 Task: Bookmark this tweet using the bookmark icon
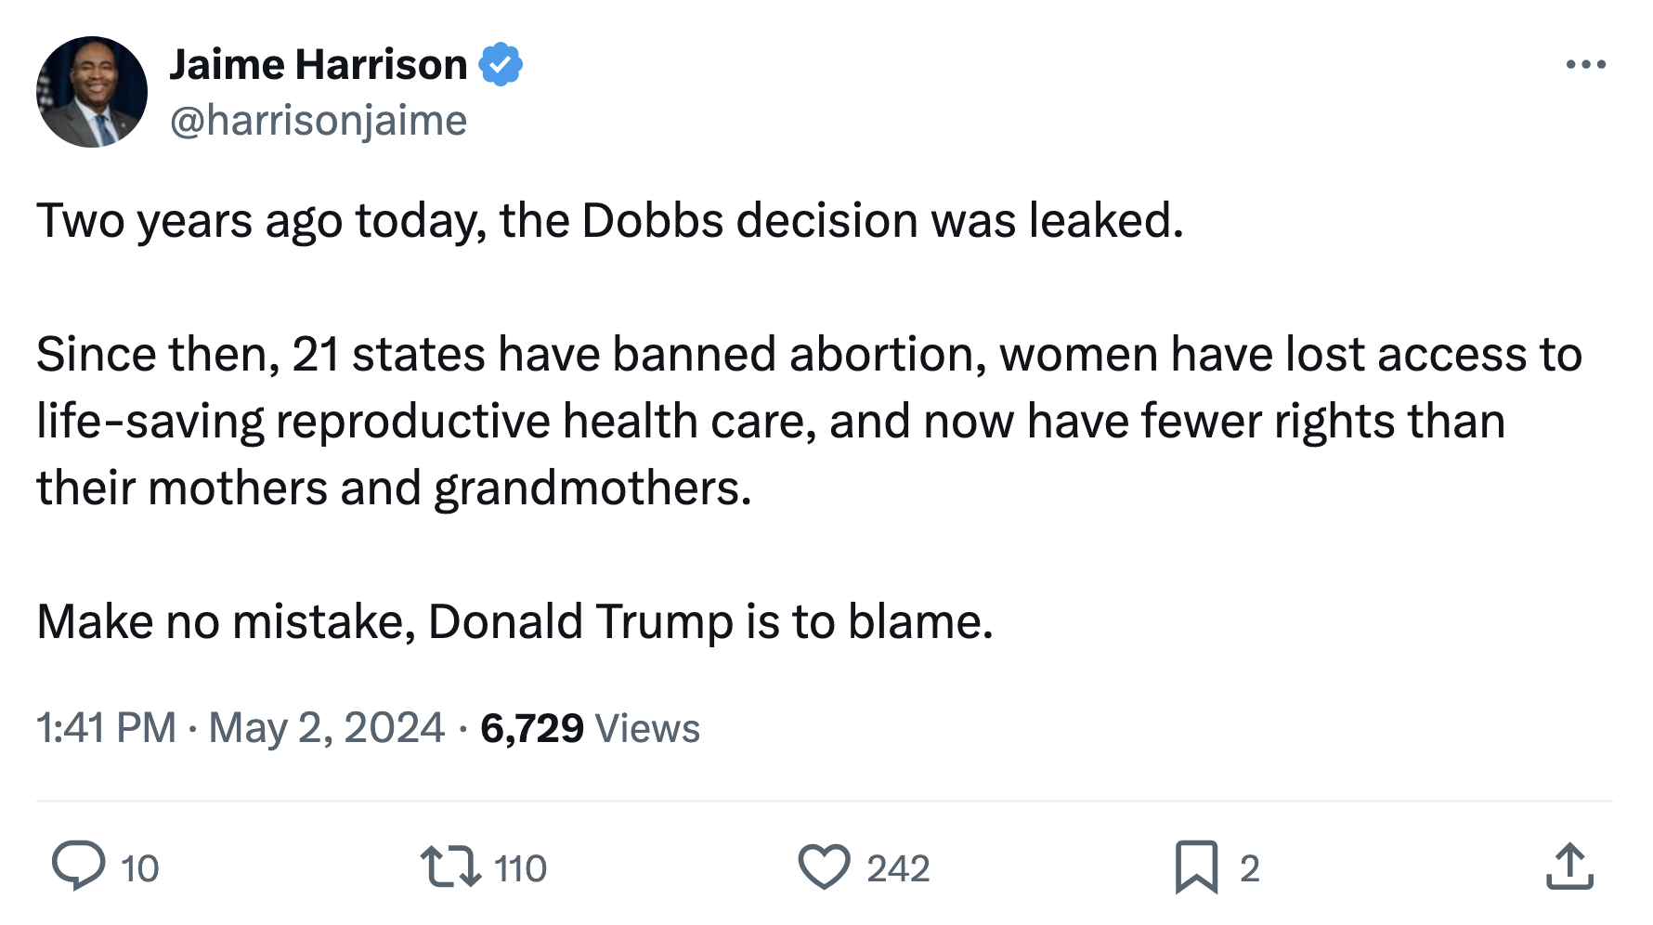1196,867
